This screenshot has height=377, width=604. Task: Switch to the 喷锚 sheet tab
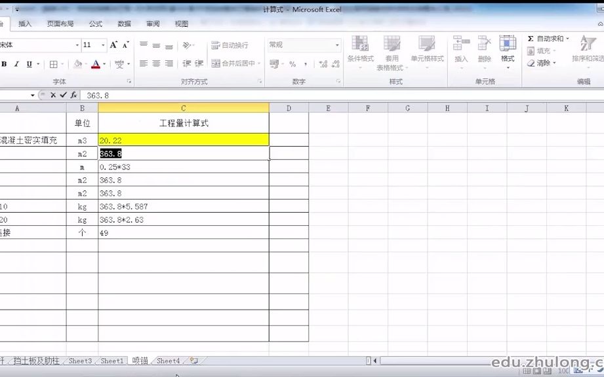140,360
